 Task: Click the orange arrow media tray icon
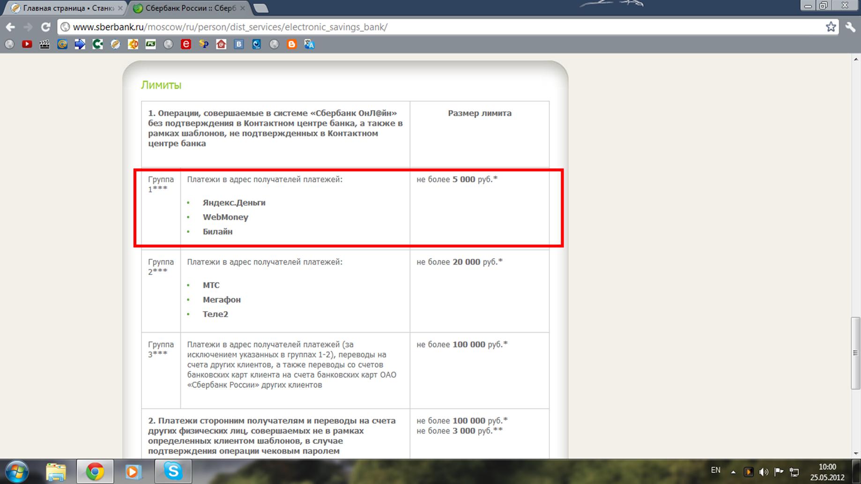pos(749,472)
